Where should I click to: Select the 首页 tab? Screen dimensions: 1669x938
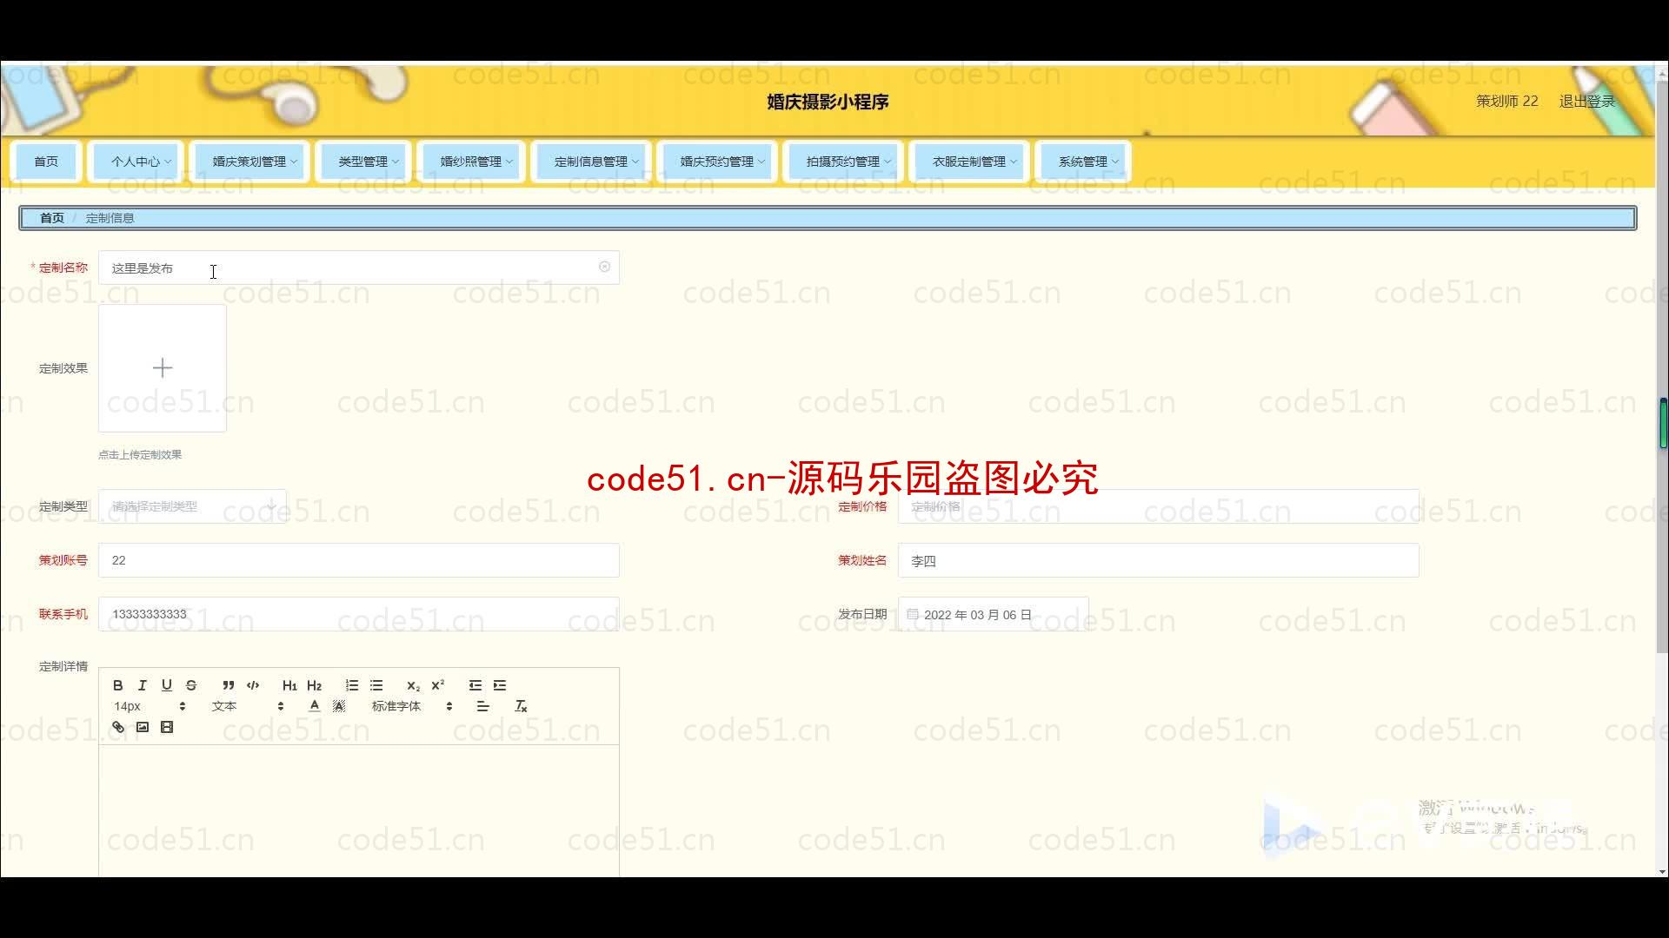tap(46, 161)
